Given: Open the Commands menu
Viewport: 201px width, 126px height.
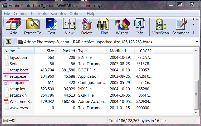Looking at the screenshot, I should [23, 14].
